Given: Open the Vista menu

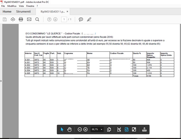Looking at the screenshot, I should [x=21, y=6].
